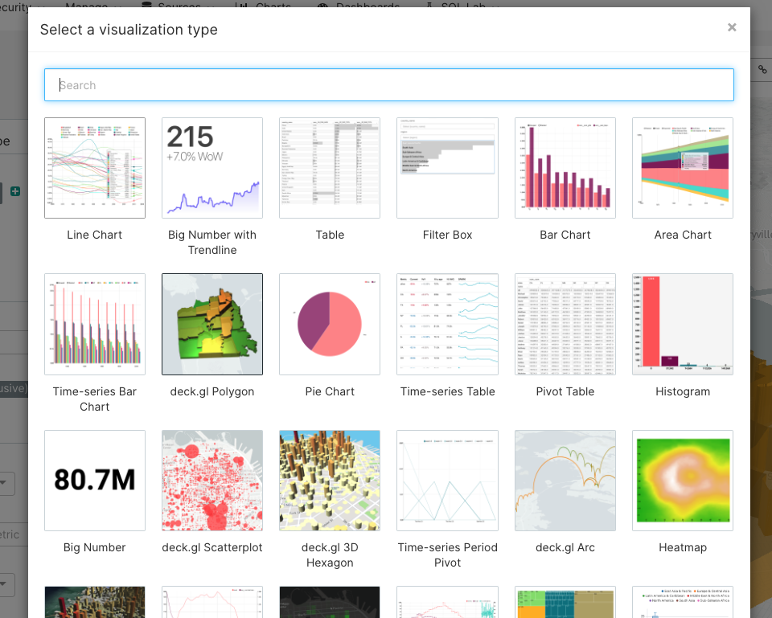Choose Big Number with Trendline visualization
The image size is (772, 618).
coord(212,168)
